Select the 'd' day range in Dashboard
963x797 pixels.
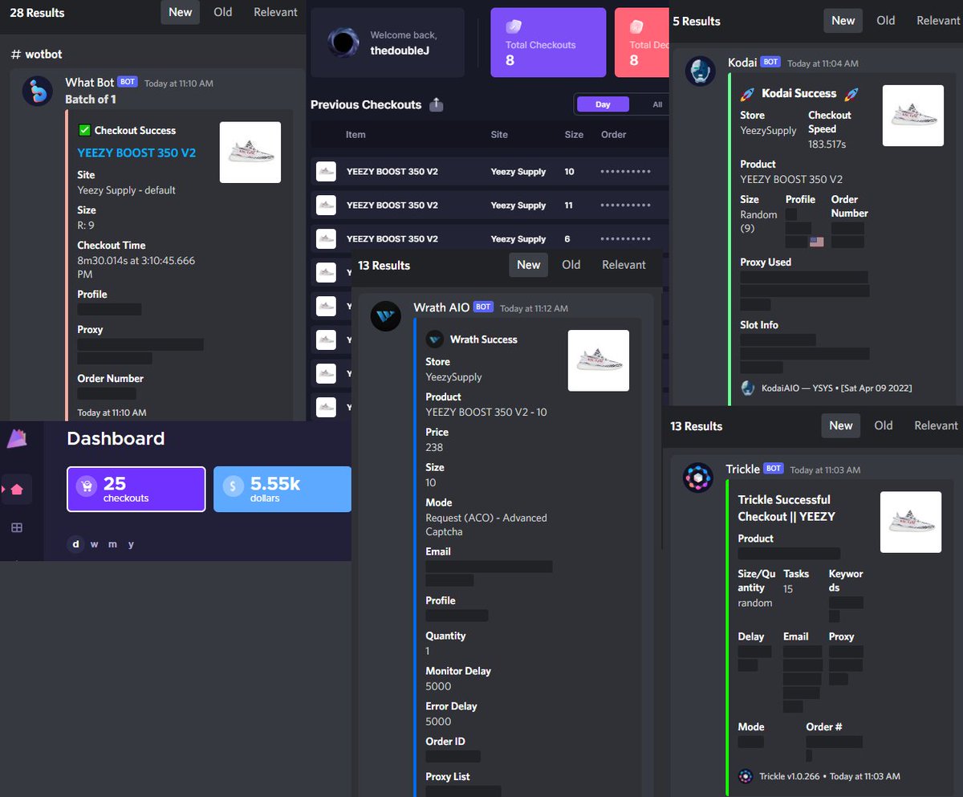pos(76,544)
